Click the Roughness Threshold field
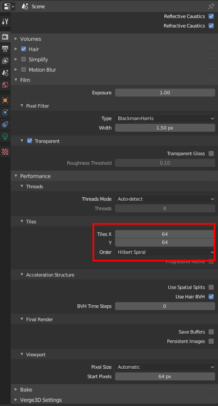Viewport: 218px width, 406px height. click(165, 163)
